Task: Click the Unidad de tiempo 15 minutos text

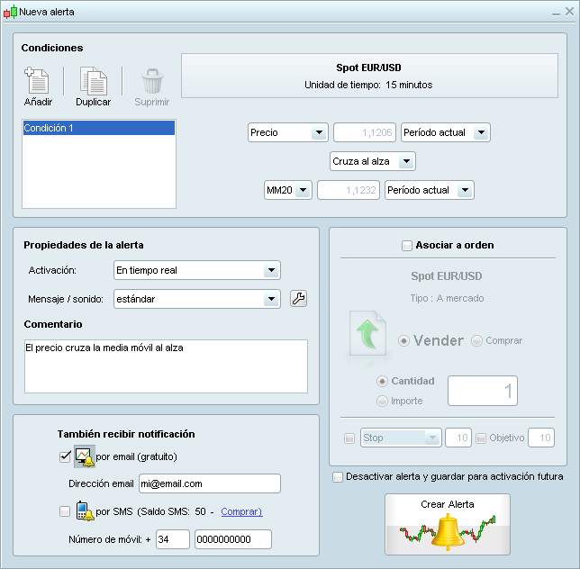Action: click(x=368, y=85)
